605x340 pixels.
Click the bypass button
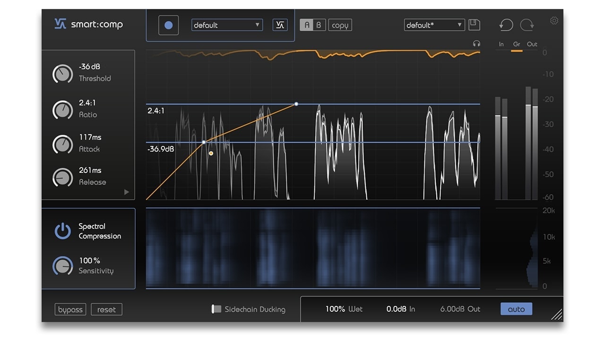tap(70, 310)
